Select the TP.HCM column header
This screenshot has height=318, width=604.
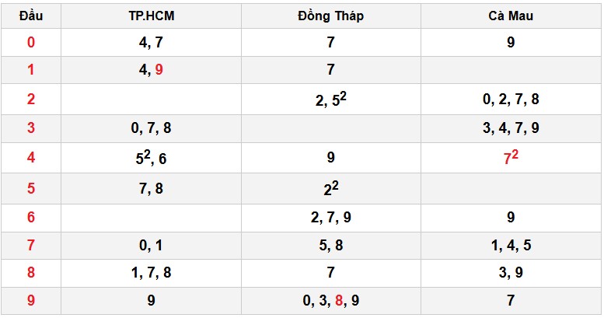point(151,16)
